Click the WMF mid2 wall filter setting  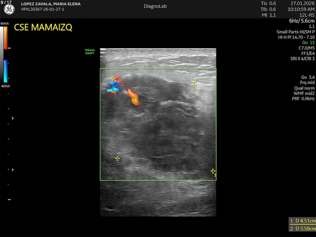[304, 93]
